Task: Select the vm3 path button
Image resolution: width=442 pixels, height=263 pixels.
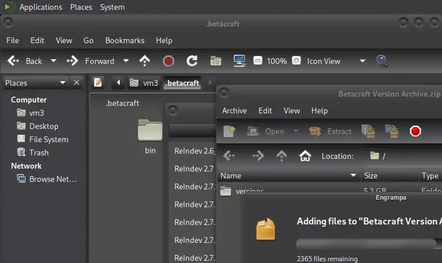Action: tap(144, 83)
